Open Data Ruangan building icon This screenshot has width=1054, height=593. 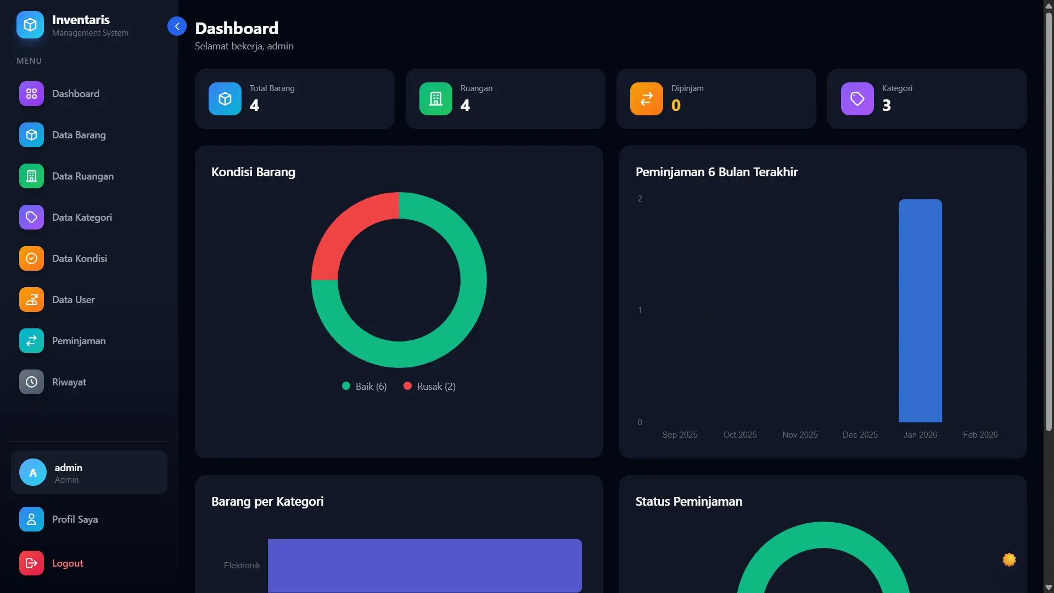point(31,176)
